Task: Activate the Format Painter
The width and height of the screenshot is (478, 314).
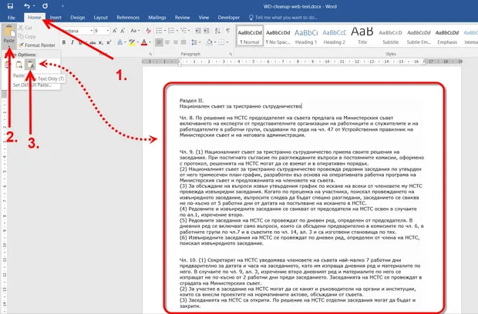Action: pos(37,45)
